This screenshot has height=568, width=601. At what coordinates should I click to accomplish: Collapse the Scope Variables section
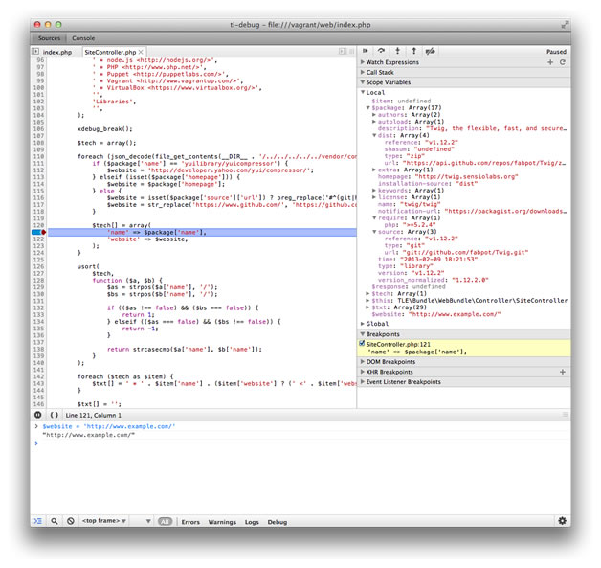click(x=388, y=82)
